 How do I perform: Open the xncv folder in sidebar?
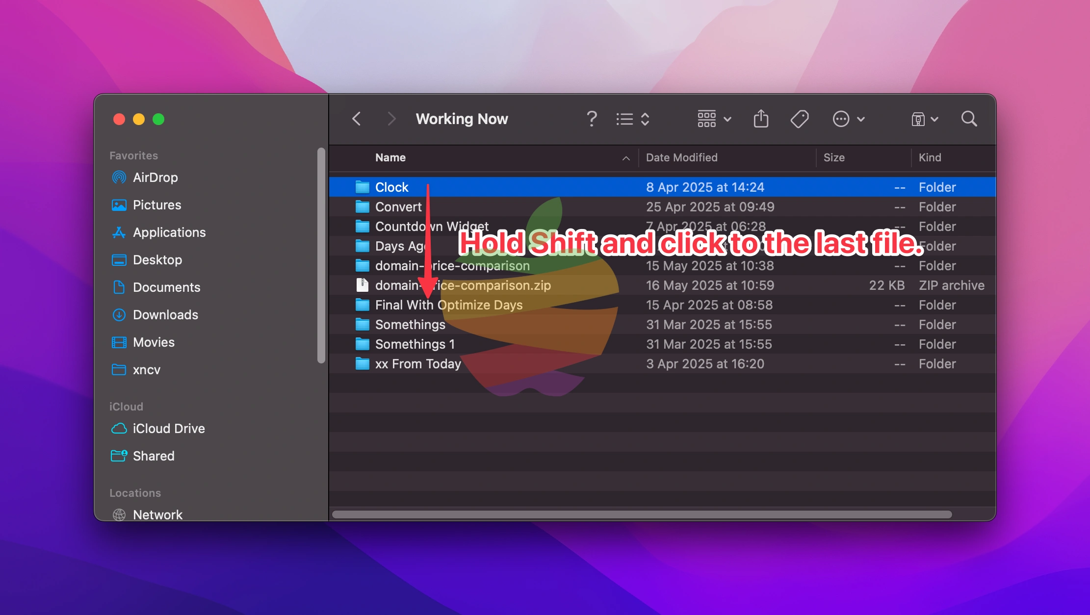[x=146, y=369]
